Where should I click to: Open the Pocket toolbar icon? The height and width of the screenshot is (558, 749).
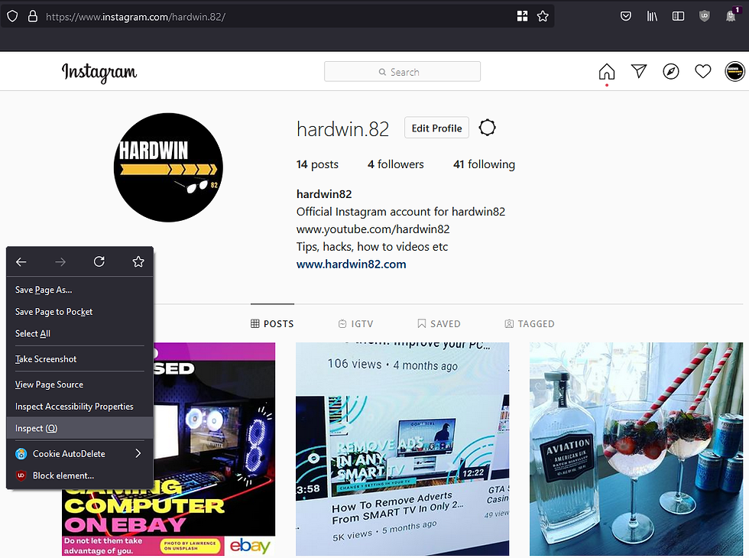(x=626, y=16)
